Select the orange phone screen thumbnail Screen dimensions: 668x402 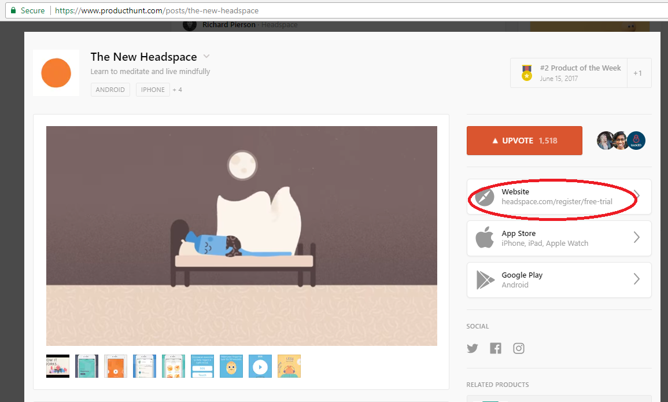[x=116, y=366]
